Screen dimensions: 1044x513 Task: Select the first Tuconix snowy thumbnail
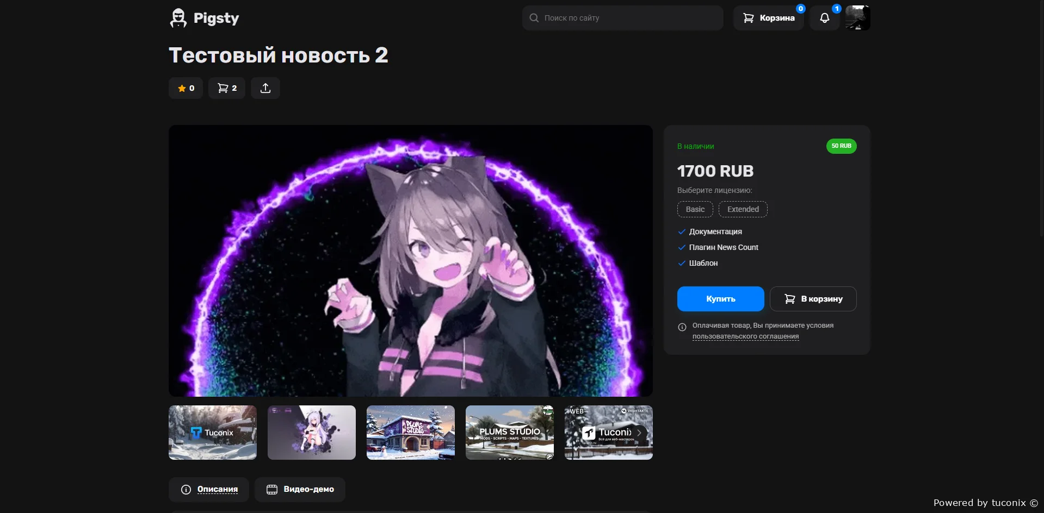pyautogui.click(x=213, y=433)
